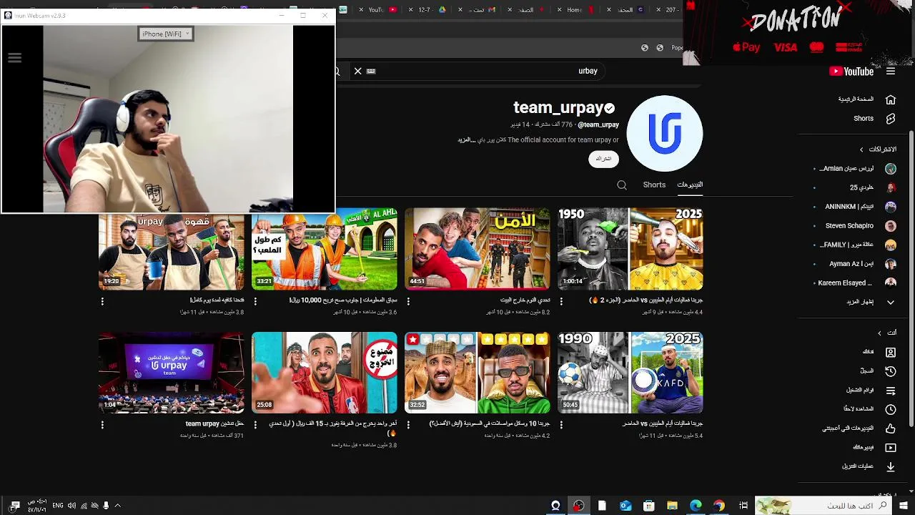
Task: Open options menu for 33:21 stadium video
Action: tap(255, 301)
